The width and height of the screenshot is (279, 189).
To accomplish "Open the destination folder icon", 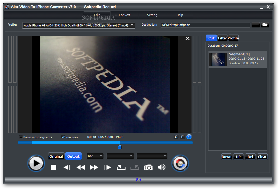I will [265, 25].
